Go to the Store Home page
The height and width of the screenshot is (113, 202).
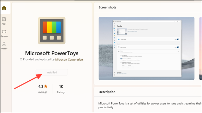point(4,8)
